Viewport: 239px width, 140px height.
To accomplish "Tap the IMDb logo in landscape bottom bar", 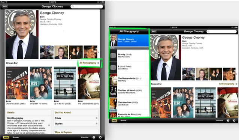I will [x=114, y=120].
